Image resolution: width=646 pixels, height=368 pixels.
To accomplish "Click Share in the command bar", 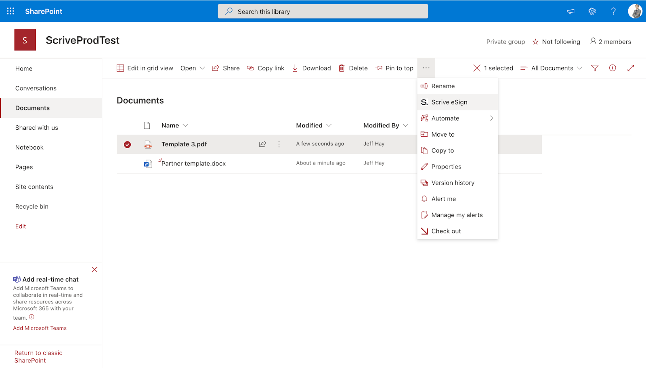I will click(226, 68).
